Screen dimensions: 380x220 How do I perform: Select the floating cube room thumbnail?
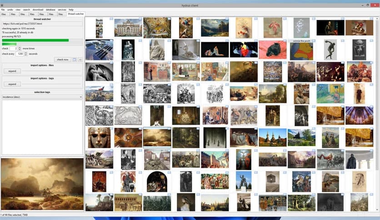point(273,182)
